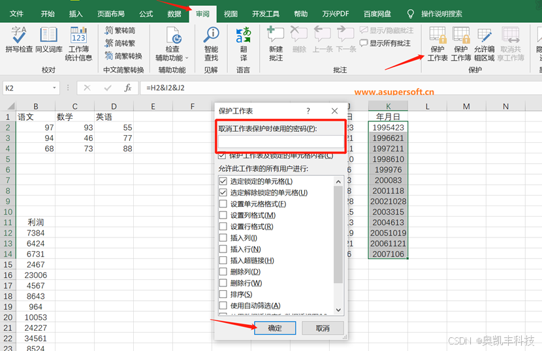Run the 拼写检查 spell check tool
The image size is (542, 351).
tap(19, 39)
